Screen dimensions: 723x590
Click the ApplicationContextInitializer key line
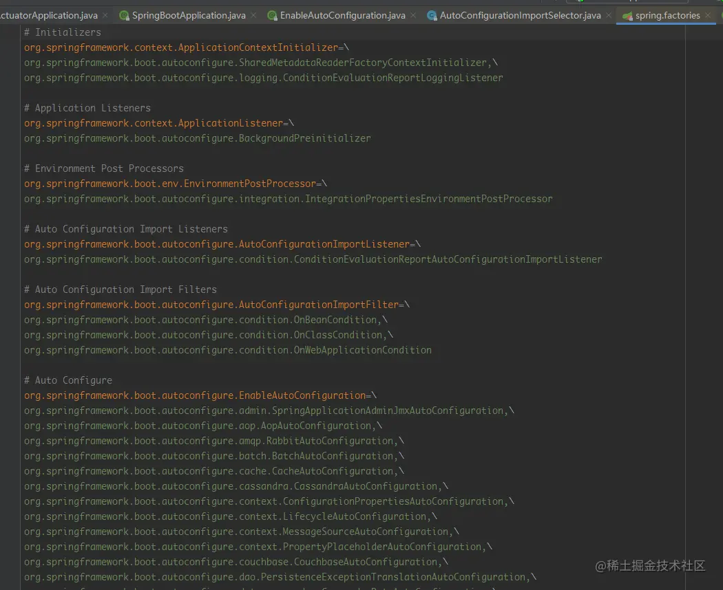tap(187, 47)
